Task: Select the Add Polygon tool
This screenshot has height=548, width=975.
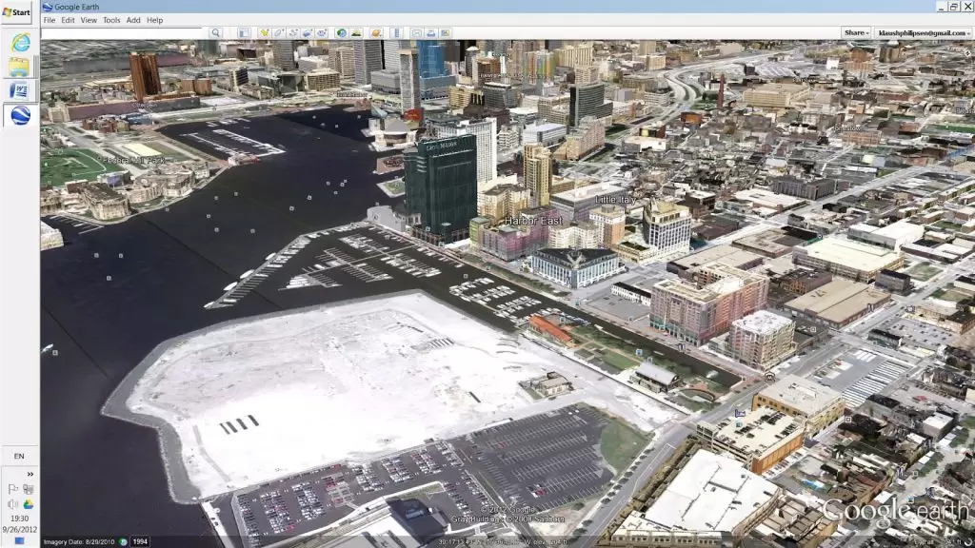Action: tap(278, 33)
